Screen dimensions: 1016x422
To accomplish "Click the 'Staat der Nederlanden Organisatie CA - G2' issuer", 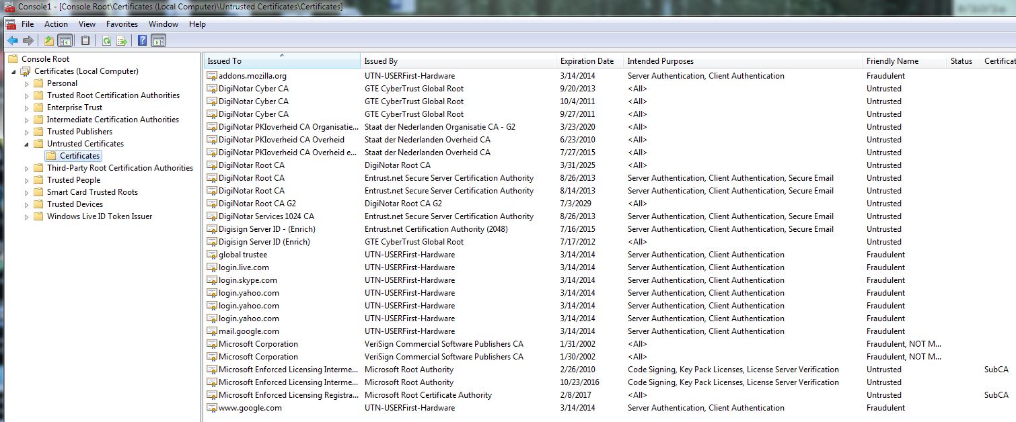I will pyautogui.click(x=440, y=127).
